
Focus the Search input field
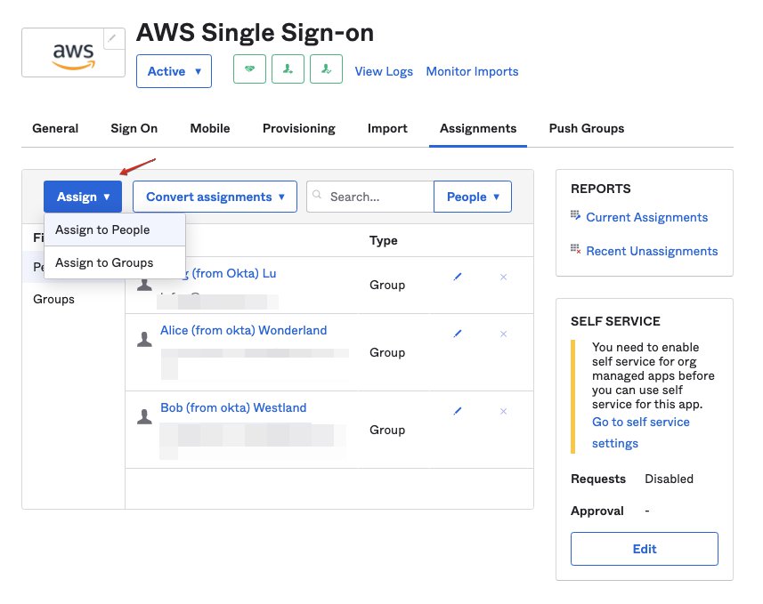(x=370, y=197)
